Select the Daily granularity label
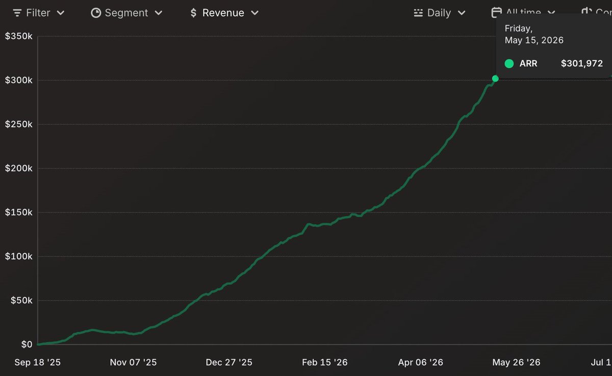 (x=439, y=13)
